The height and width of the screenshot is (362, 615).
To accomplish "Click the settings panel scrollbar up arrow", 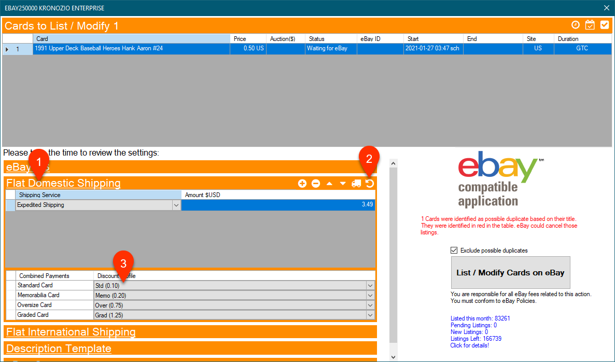I will click(x=394, y=163).
